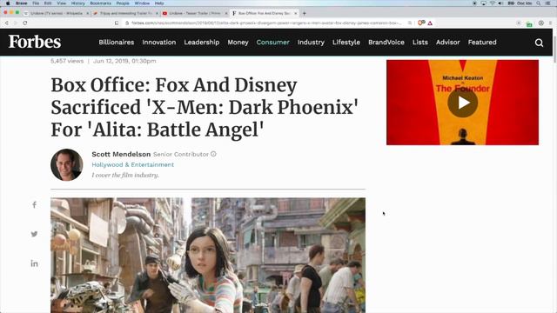Click the site lock icon

click(x=127, y=23)
